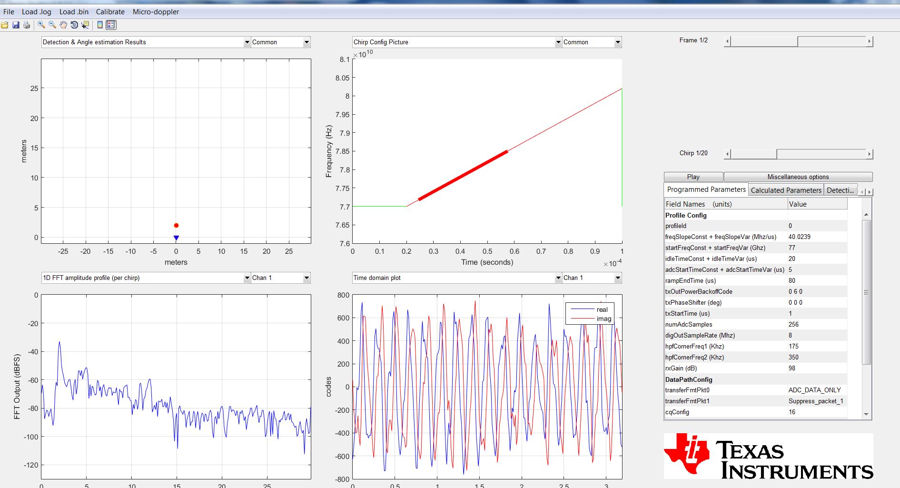This screenshot has width=900, height=488.
Task: Select the 'txPhaseShifter (deg)' field cell
Action: pyautogui.click(x=726, y=303)
